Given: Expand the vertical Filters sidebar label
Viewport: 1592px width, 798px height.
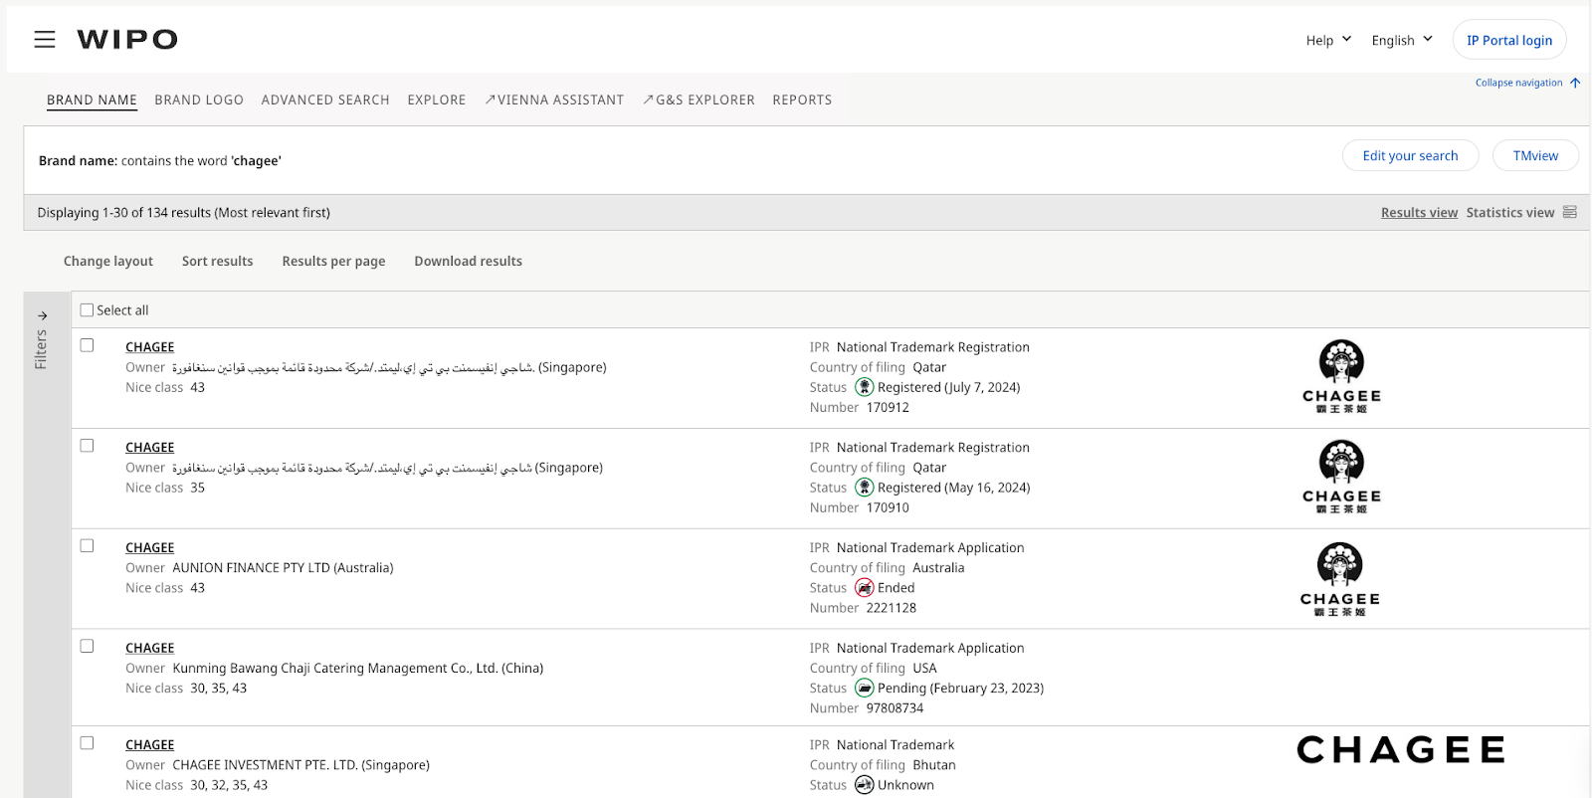Looking at the screenshot, I should pos(41,349).
